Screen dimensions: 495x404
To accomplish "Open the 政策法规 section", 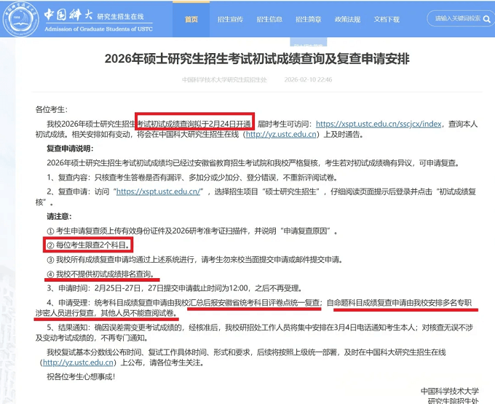I will 348,20.
